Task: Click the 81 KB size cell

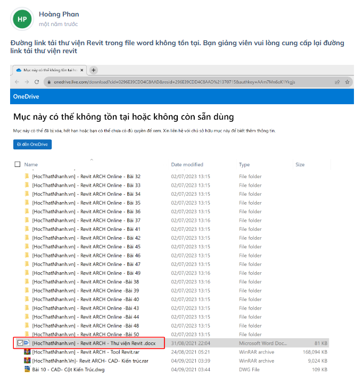Action: click(321, 344)
